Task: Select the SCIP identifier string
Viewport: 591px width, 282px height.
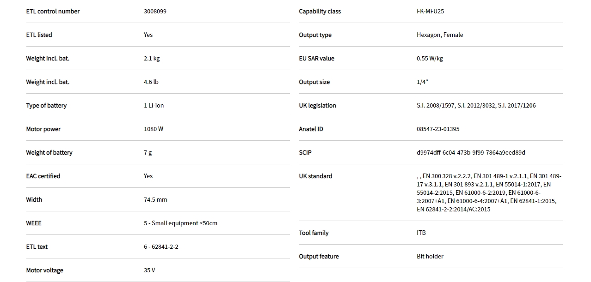Action: [471, 153]
